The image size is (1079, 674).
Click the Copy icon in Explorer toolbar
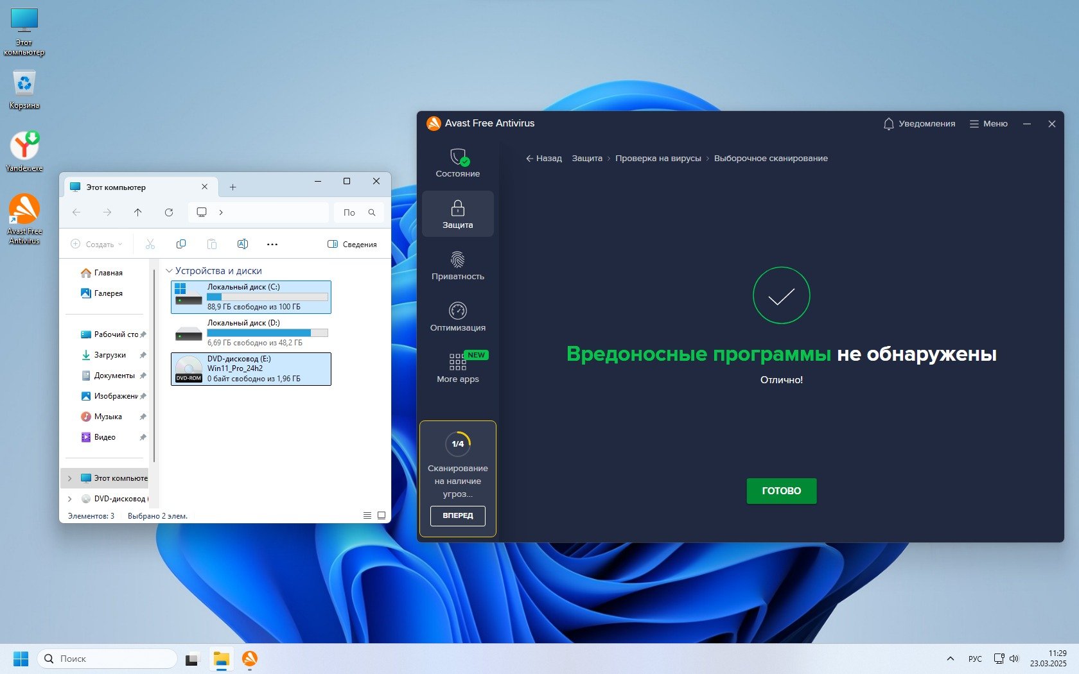click(x=181, y=244)
